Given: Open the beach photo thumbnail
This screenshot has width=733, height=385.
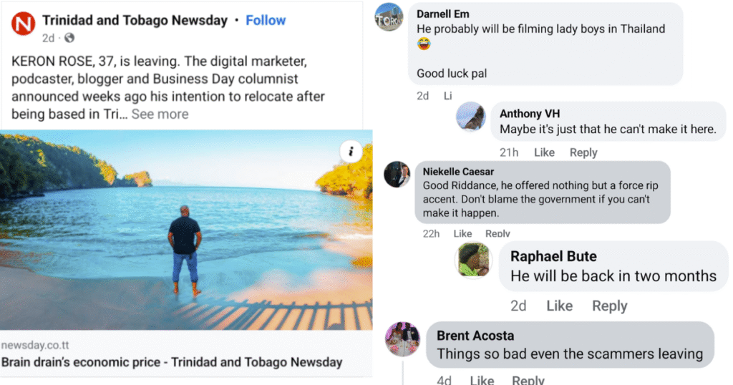Looking at the screenshot, I should click(186, 229).
